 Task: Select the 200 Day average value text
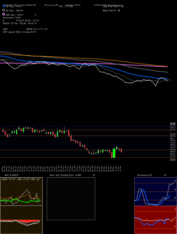click(x=14, y=15)
